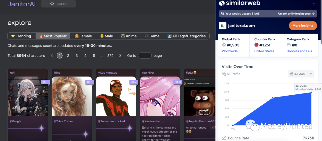
Task: Open Hobbies and Leisure category link
Action: click(x=301, y=51)
